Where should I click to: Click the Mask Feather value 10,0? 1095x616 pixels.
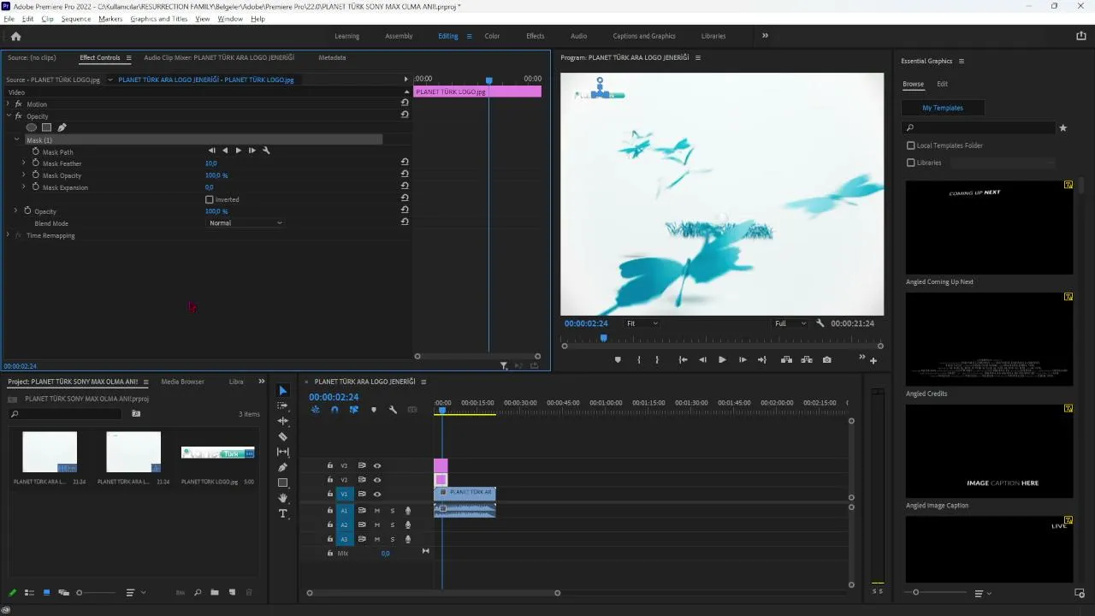click(211, 163)
